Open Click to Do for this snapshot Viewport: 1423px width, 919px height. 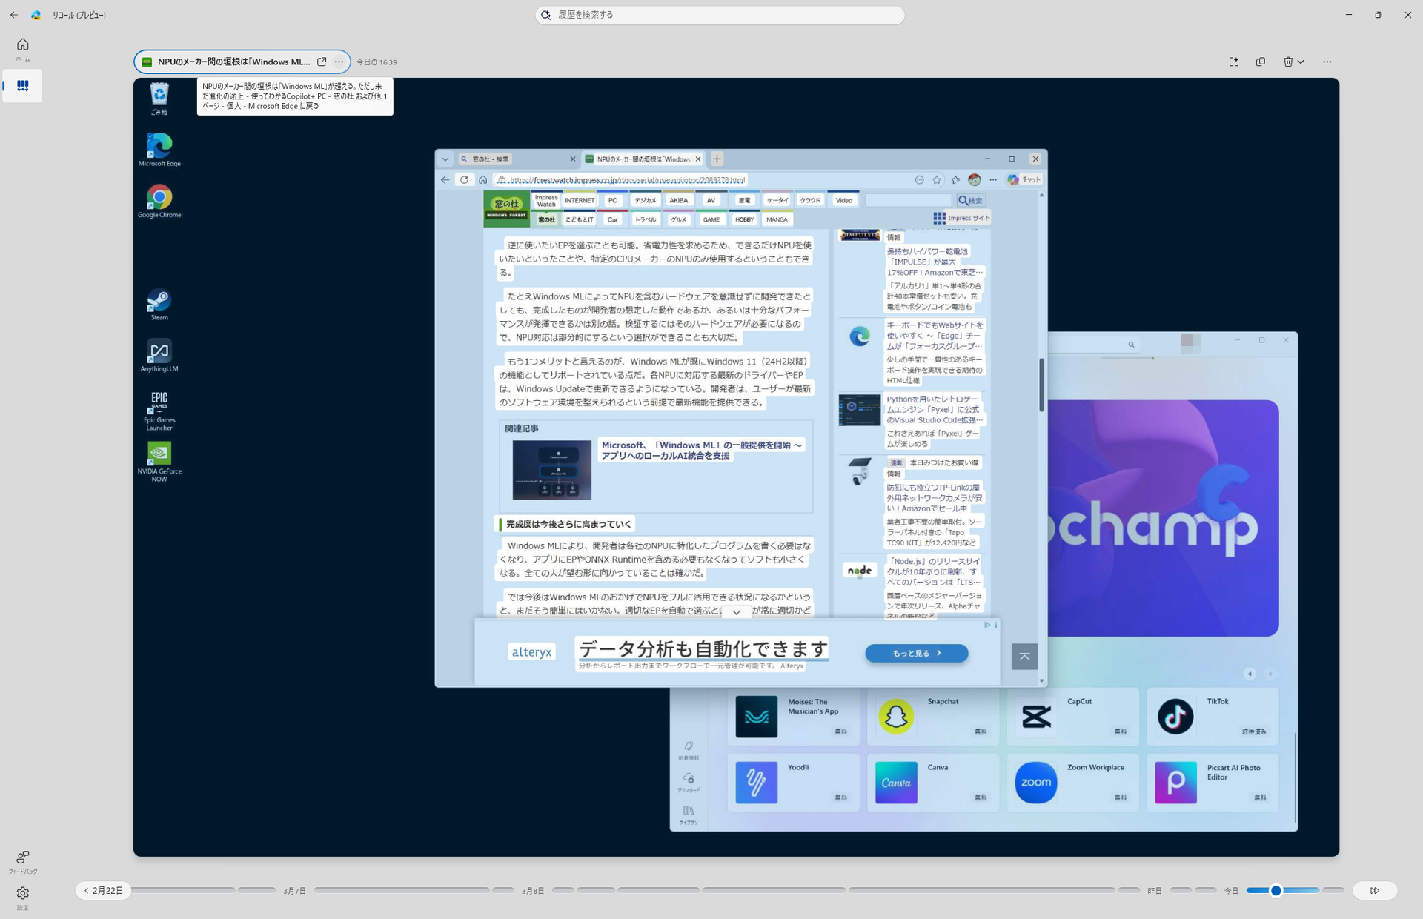coord(1233,62)
